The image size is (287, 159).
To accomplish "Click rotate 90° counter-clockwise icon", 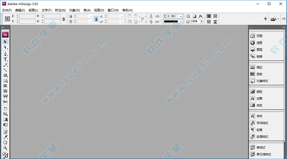I will (136, 16).
